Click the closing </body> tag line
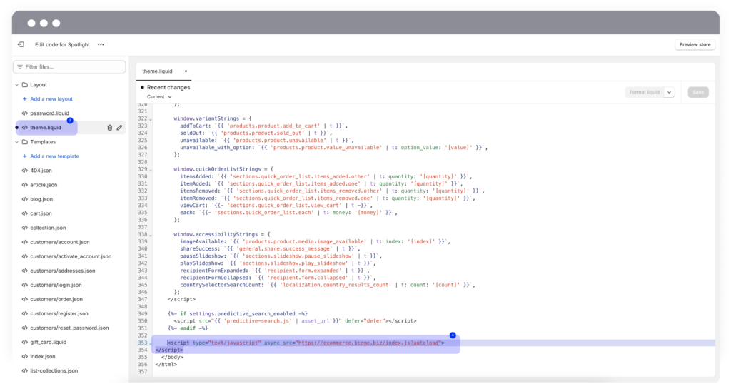The height and width of the screenshot is (384, 731). tap(172, 358)
